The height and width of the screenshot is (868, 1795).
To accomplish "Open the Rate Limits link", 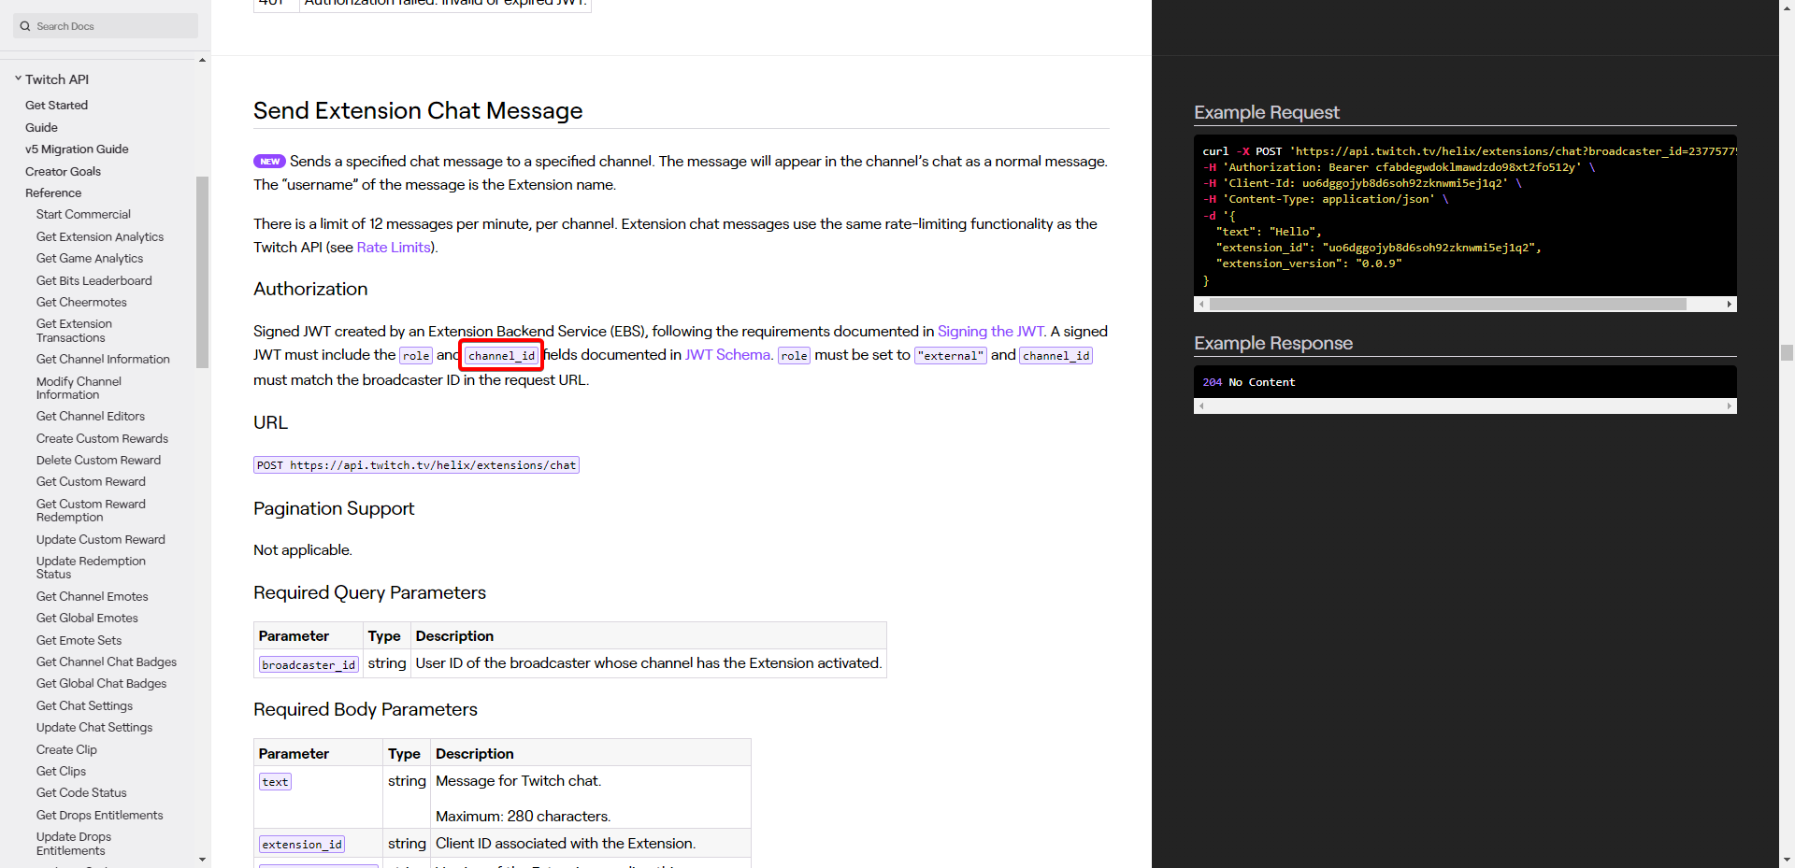I will point(393,247).
